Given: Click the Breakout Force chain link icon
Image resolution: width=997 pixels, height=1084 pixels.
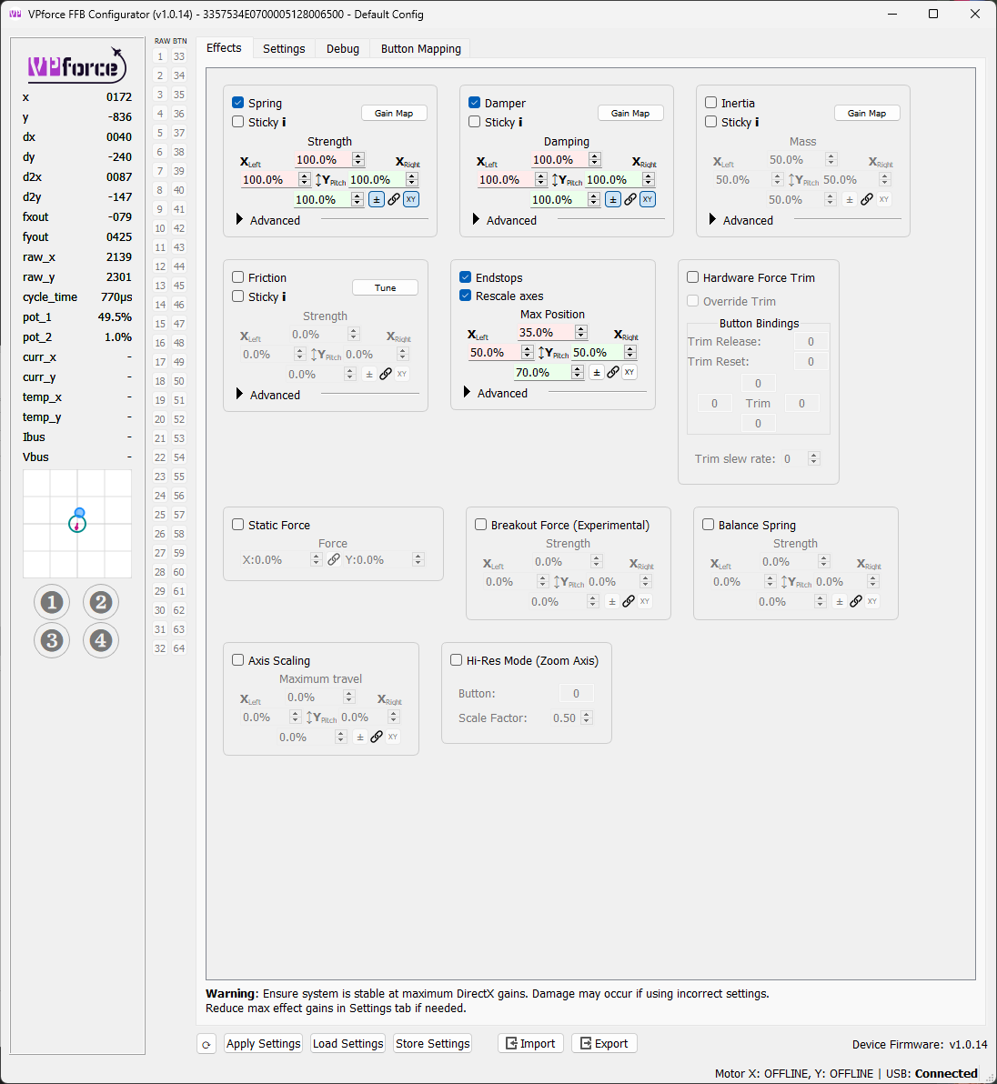Looking at the screenshot, I should point(629,601).
